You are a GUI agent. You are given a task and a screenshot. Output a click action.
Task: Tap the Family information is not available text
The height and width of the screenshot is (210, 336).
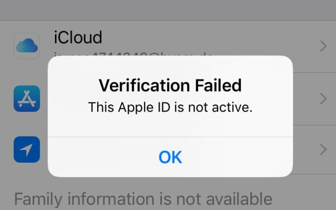[143, 199]
